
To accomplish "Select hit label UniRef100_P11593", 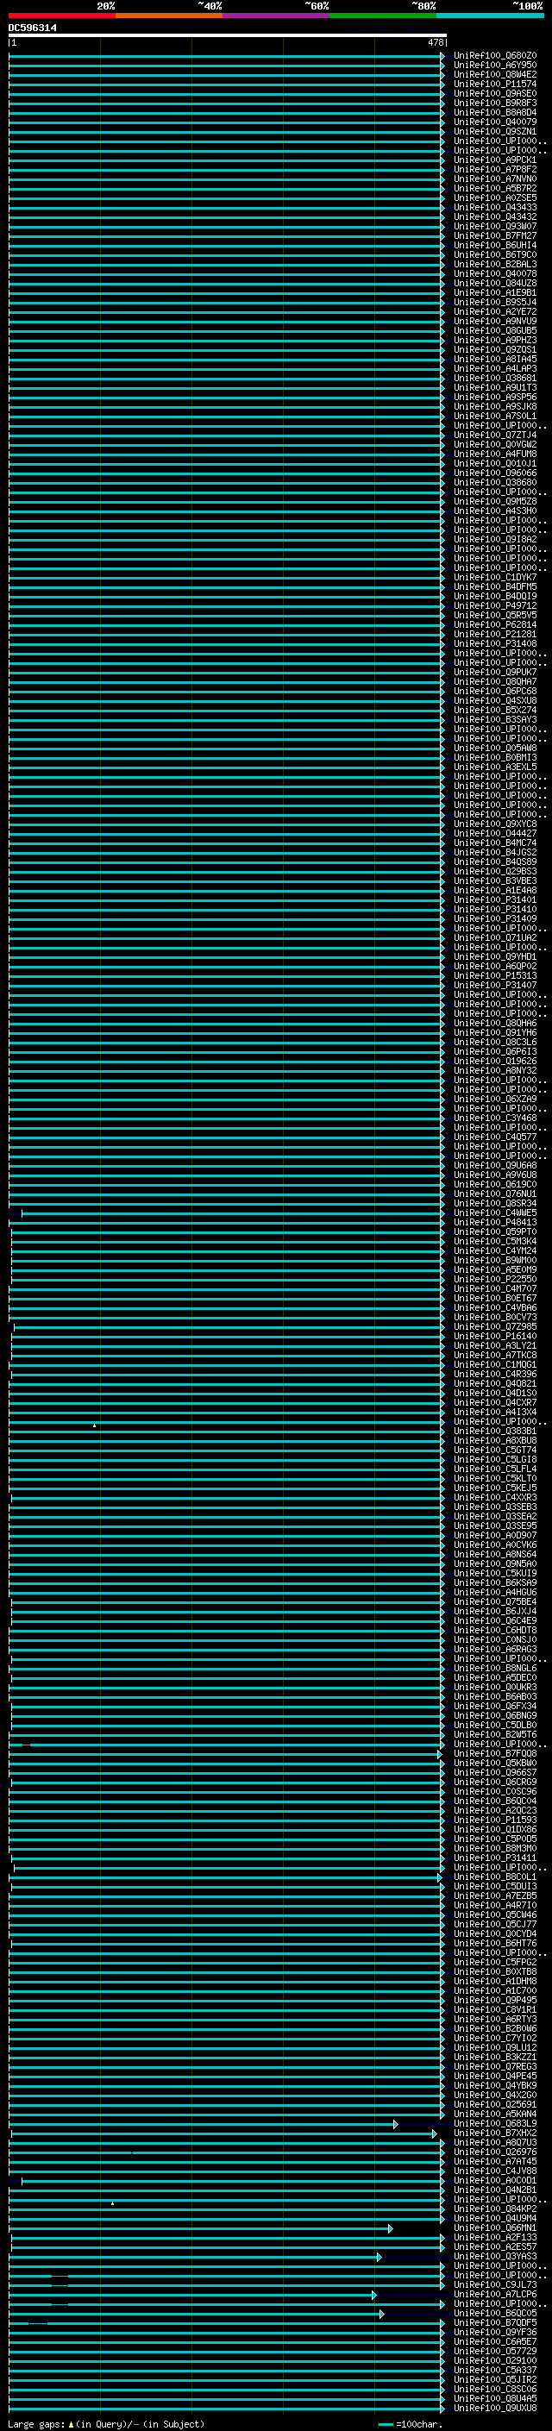I will tap(494, 1820).
